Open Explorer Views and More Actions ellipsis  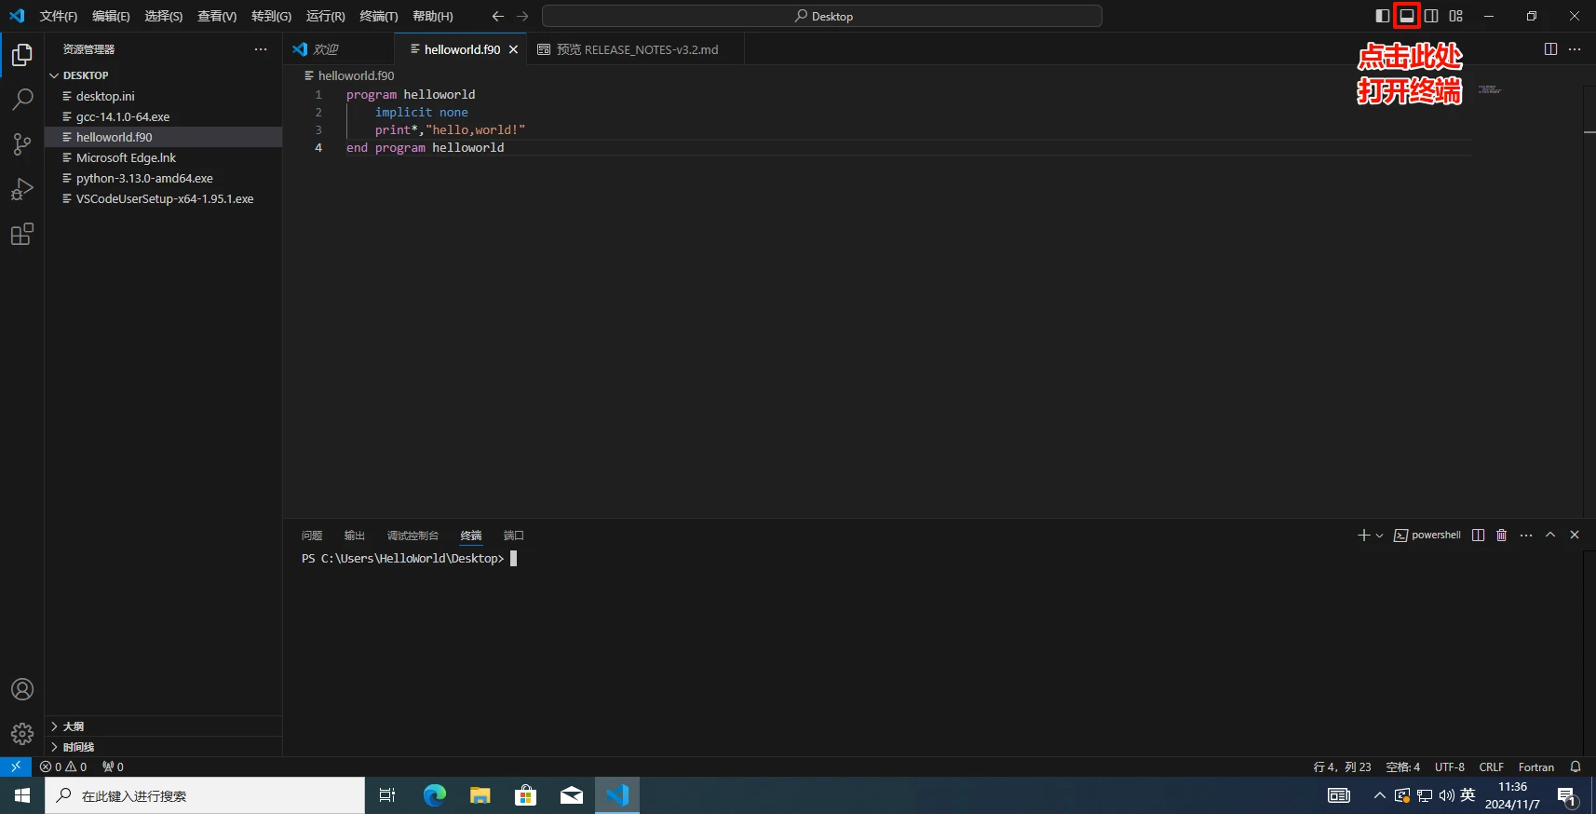coord(261,49)
